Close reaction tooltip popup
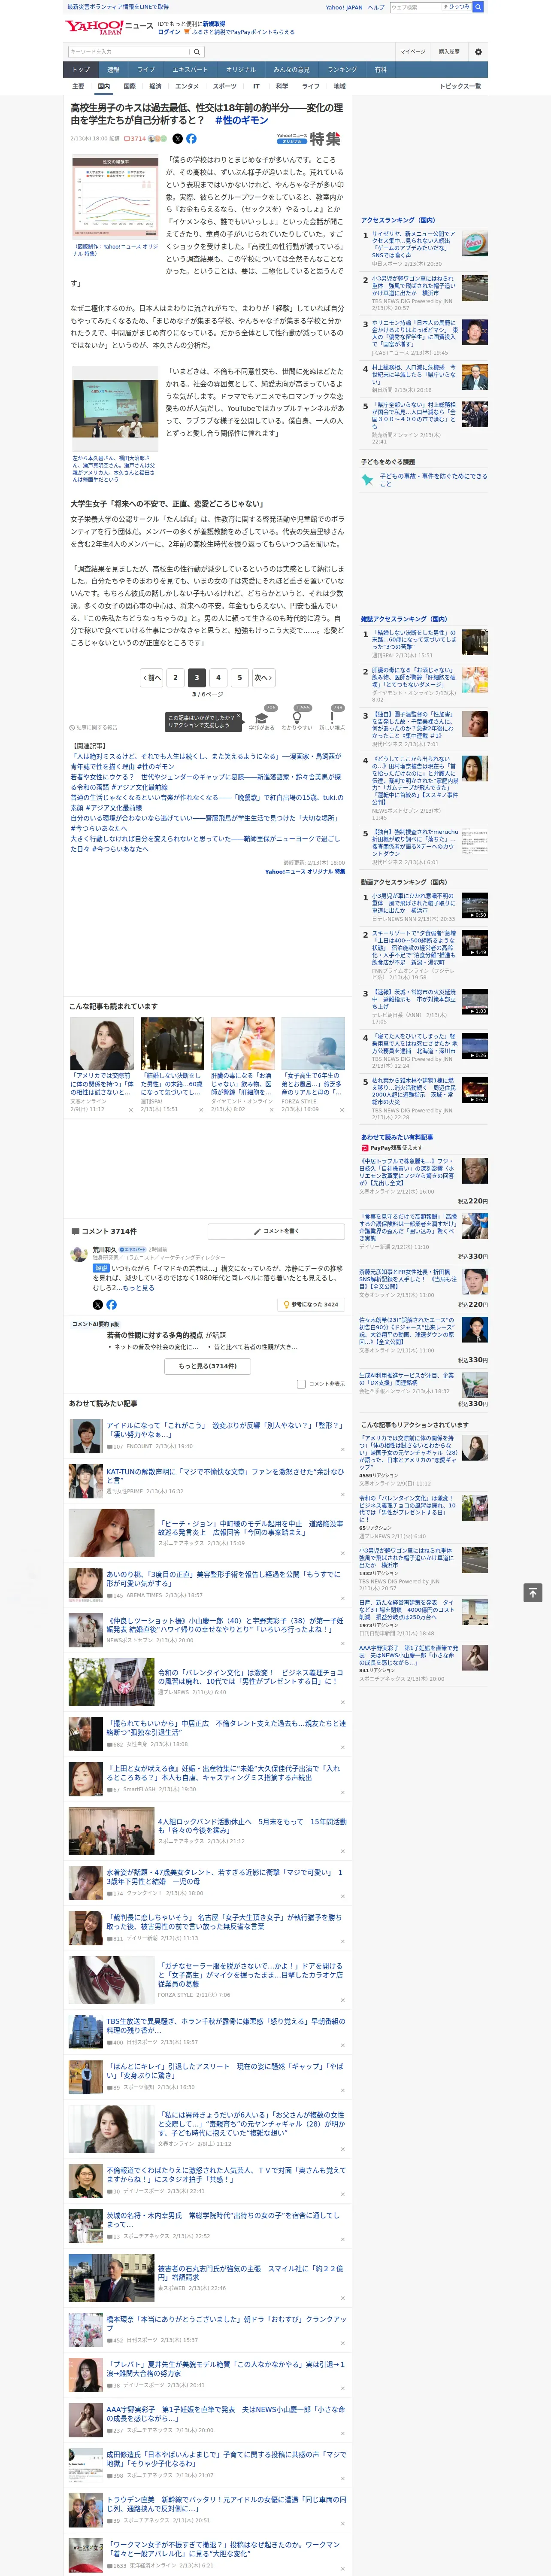The image size is (551, 2576). pyautogui.click(x=239, y=717)
